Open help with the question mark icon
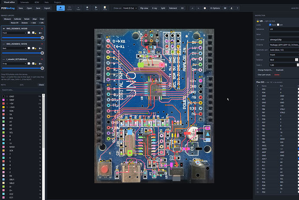Screen dimensions: 299x200 pos(237,8)
